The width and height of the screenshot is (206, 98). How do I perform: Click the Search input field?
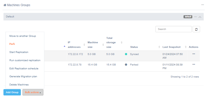[173, 29]
